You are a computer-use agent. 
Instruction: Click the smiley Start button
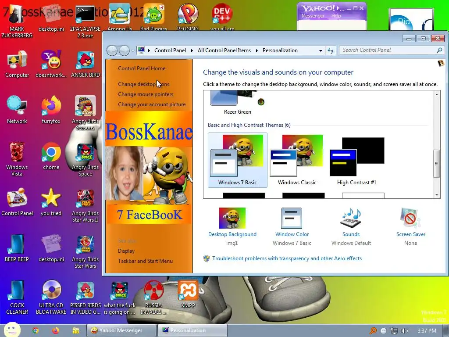pyautogui.click(x=12, y=330)
